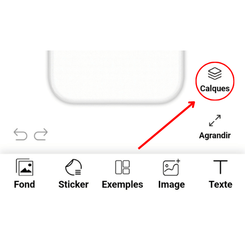Open the Exemples template grid icon
The width and height of the screenshot is (245, 245).
122,167
